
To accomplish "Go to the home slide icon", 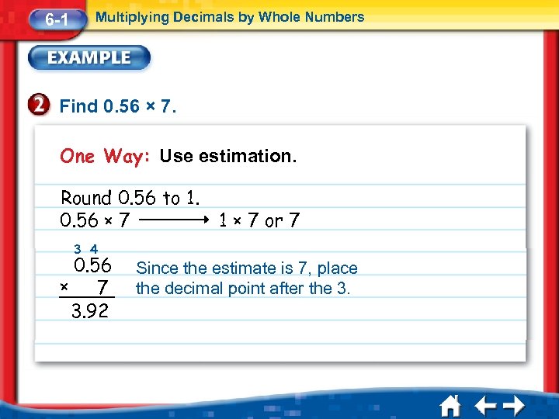I will [x=450, y=406].
